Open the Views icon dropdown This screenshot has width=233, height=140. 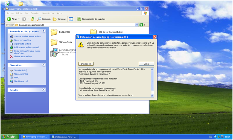pos(71,19)
